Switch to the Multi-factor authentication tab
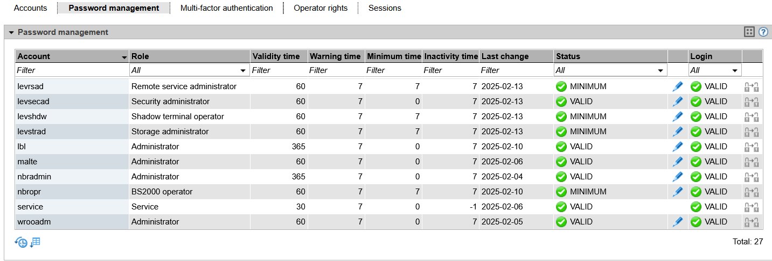The height and width of the screenshot is (261, 772). [226, 8]
